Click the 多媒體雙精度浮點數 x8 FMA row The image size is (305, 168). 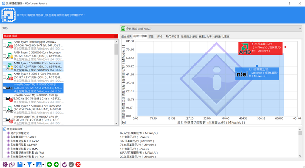[27, 153]
